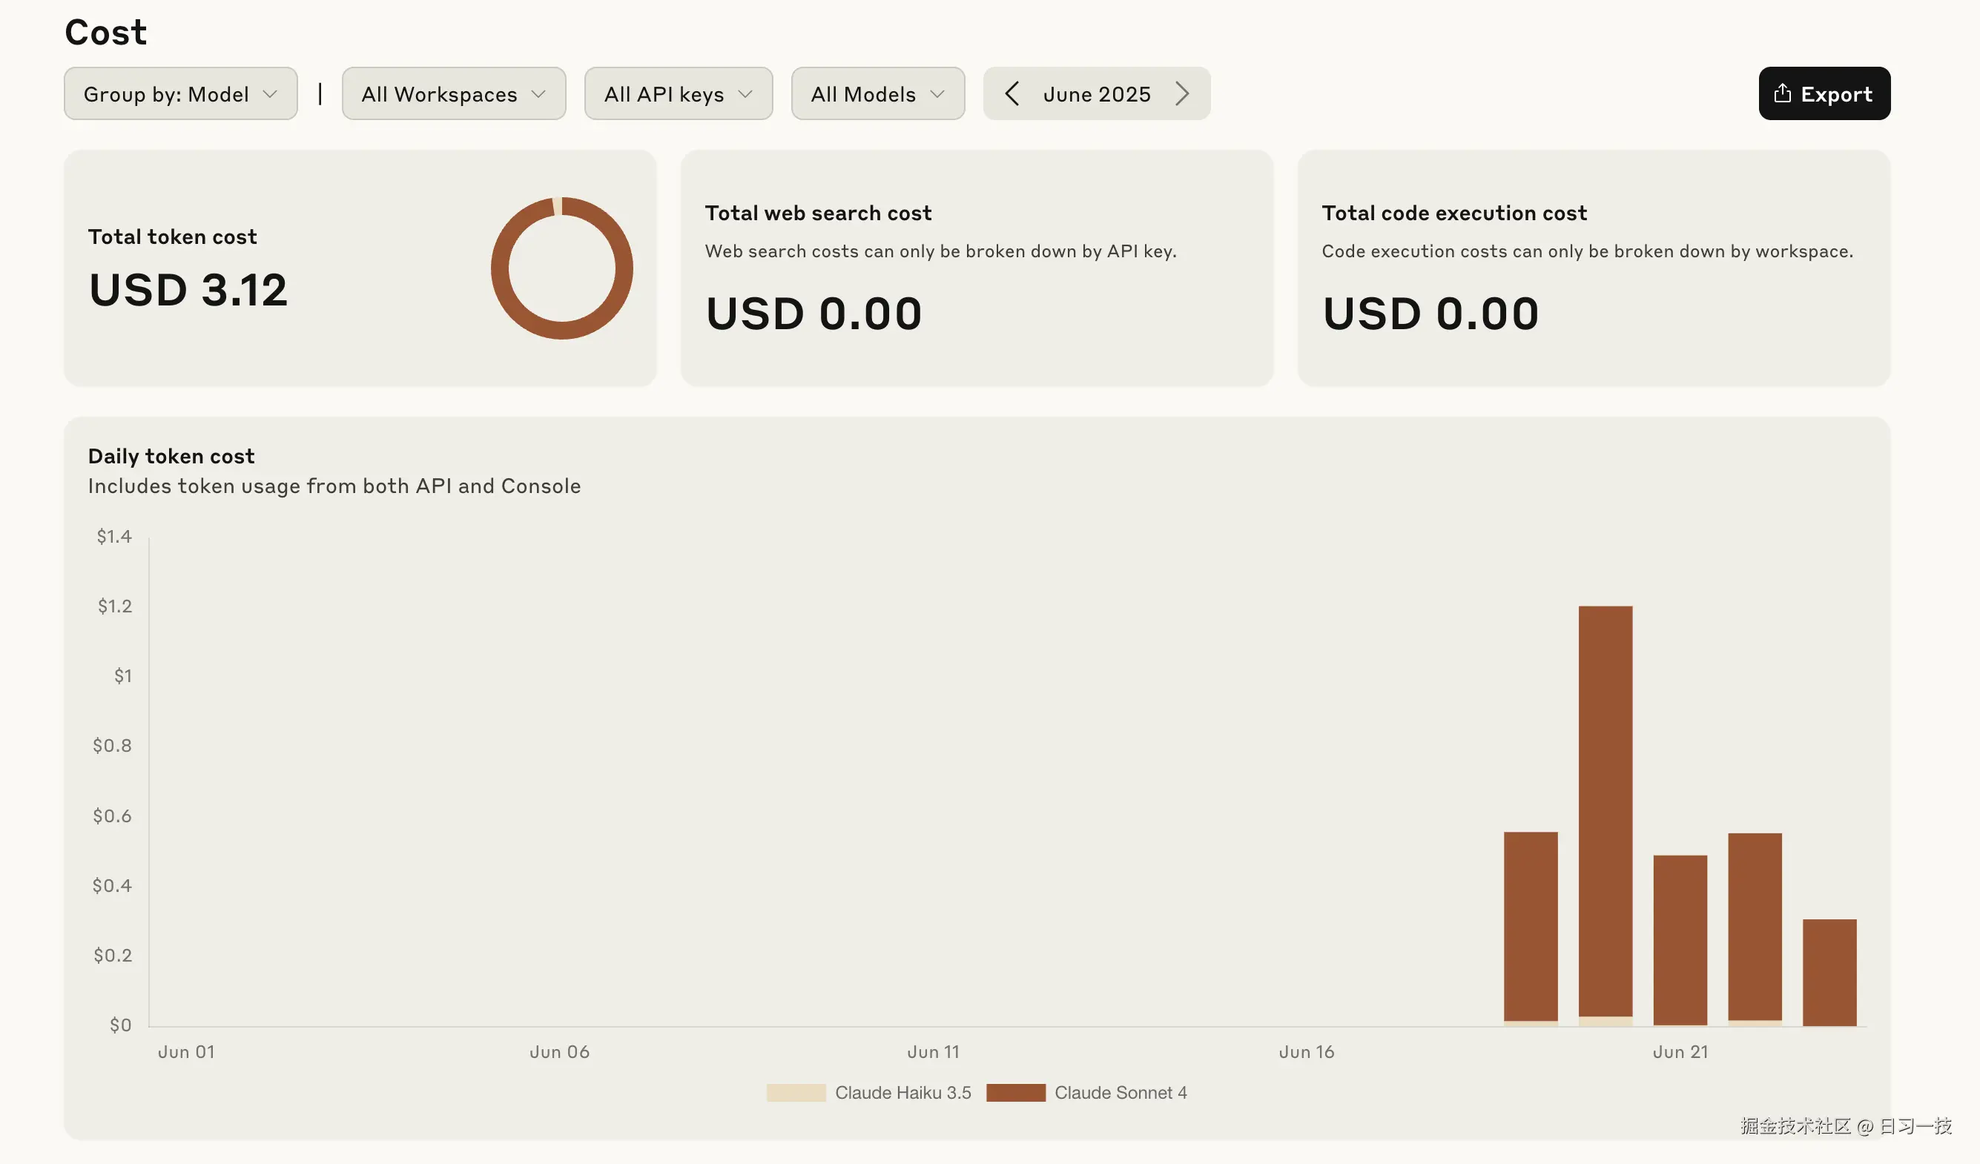
Task: Open the Group by: Model dropdown
Action: point(180,94)
